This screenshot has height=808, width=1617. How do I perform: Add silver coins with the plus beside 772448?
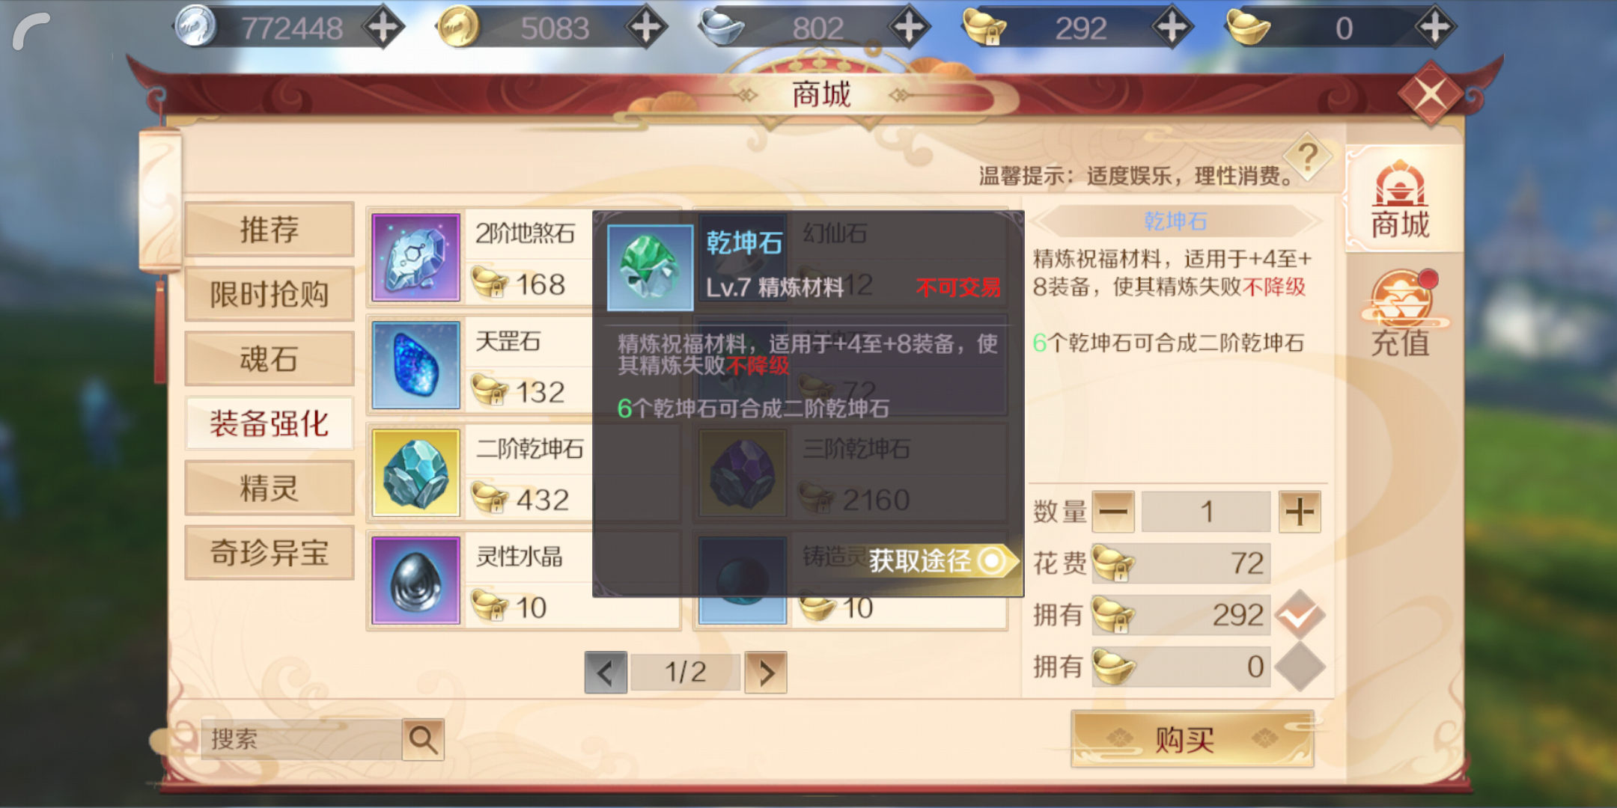383,28
